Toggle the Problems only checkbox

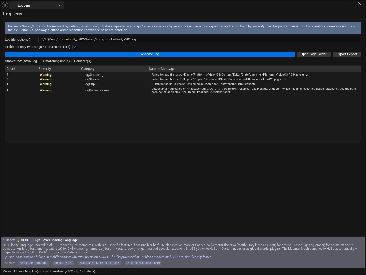[75, 47]
